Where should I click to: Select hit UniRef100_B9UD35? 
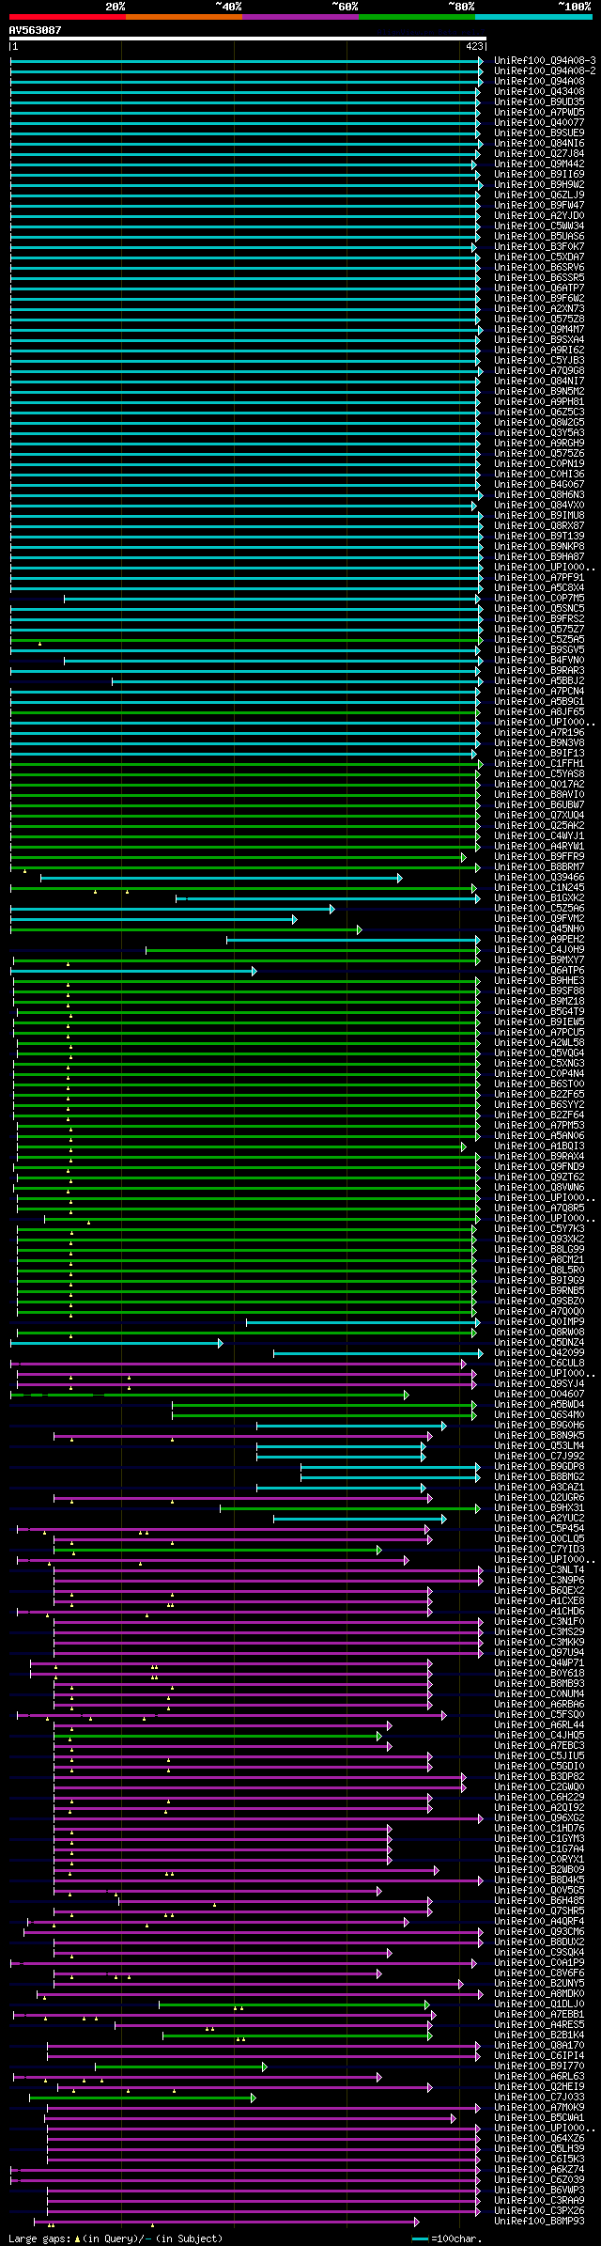pyautogui.click(x=539, y=102)
